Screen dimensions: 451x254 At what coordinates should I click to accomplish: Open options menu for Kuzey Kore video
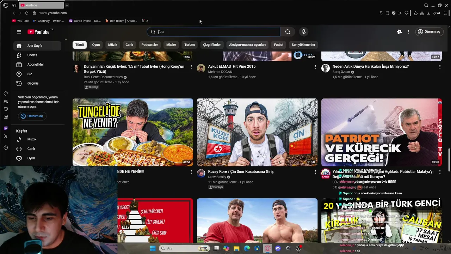tap(315, 172)
